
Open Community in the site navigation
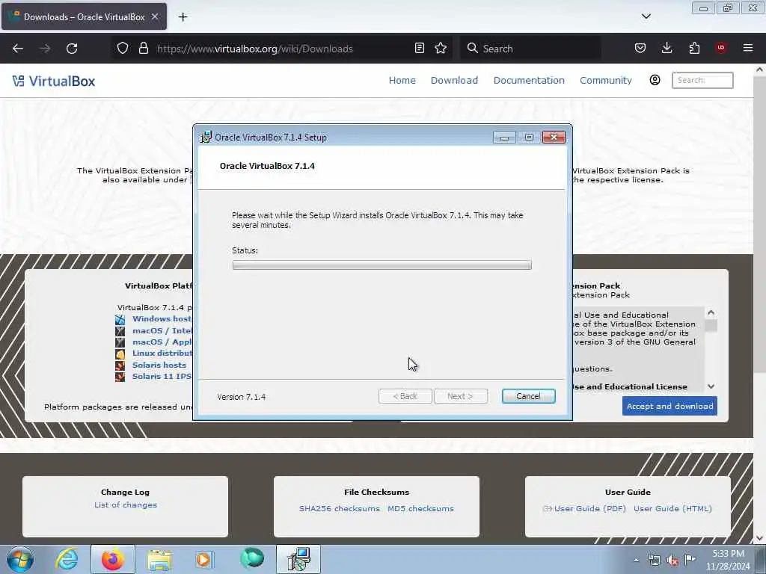605,81
